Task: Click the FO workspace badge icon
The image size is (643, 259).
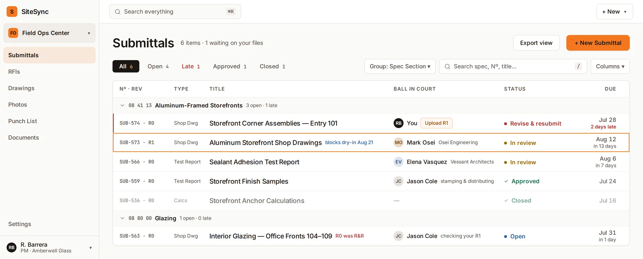Action: (13, 33)
